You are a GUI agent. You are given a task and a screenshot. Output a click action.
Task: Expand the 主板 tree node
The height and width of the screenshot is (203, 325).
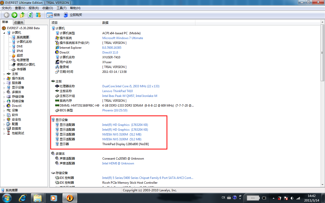pos(4,74)
